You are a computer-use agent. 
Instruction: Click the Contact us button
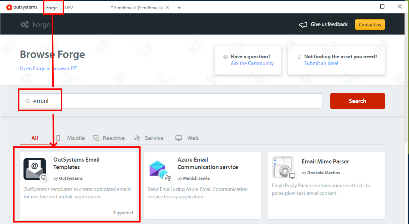click(370, 25)
